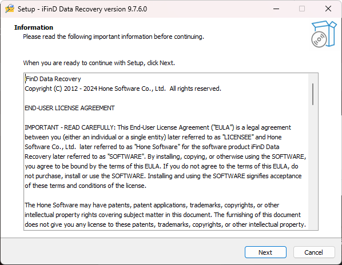This screenshot has width=342, height=265.
Task: Continue setup with the Next button
Action: 265,252
